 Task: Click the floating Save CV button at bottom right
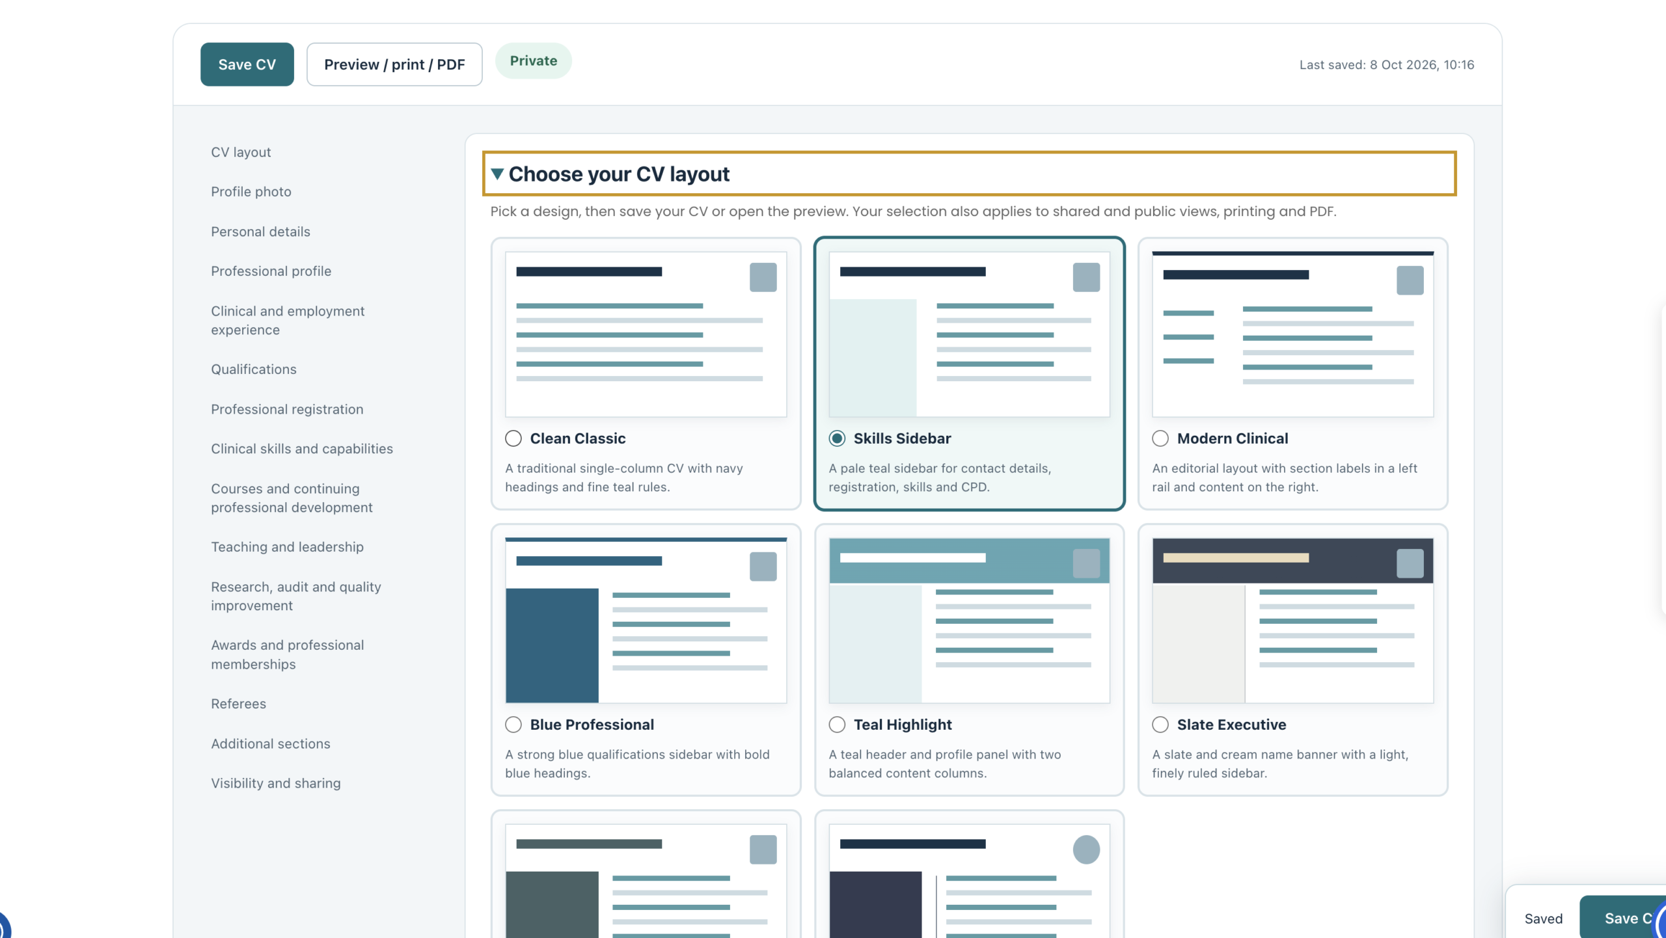(1623, 918)
